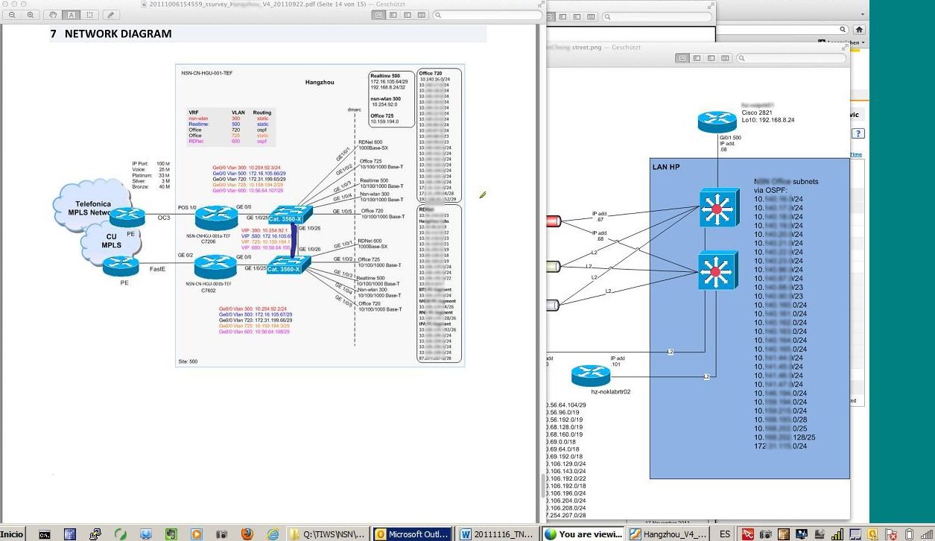This screenshot has height=541, width=935.
Task: Switch PDF view to content only
Action: point(378,15)
